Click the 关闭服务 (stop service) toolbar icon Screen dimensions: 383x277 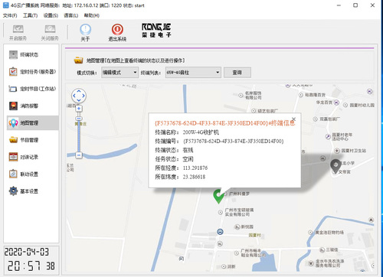point(50,29)
